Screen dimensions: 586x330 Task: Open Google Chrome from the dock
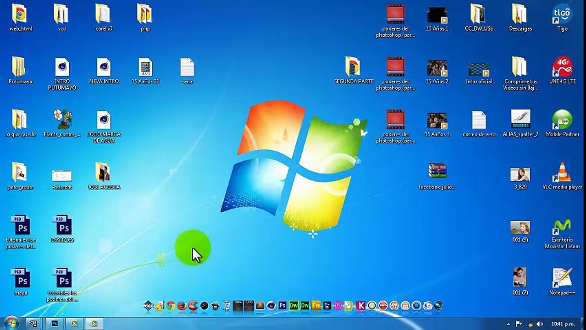tap(171, 306)
